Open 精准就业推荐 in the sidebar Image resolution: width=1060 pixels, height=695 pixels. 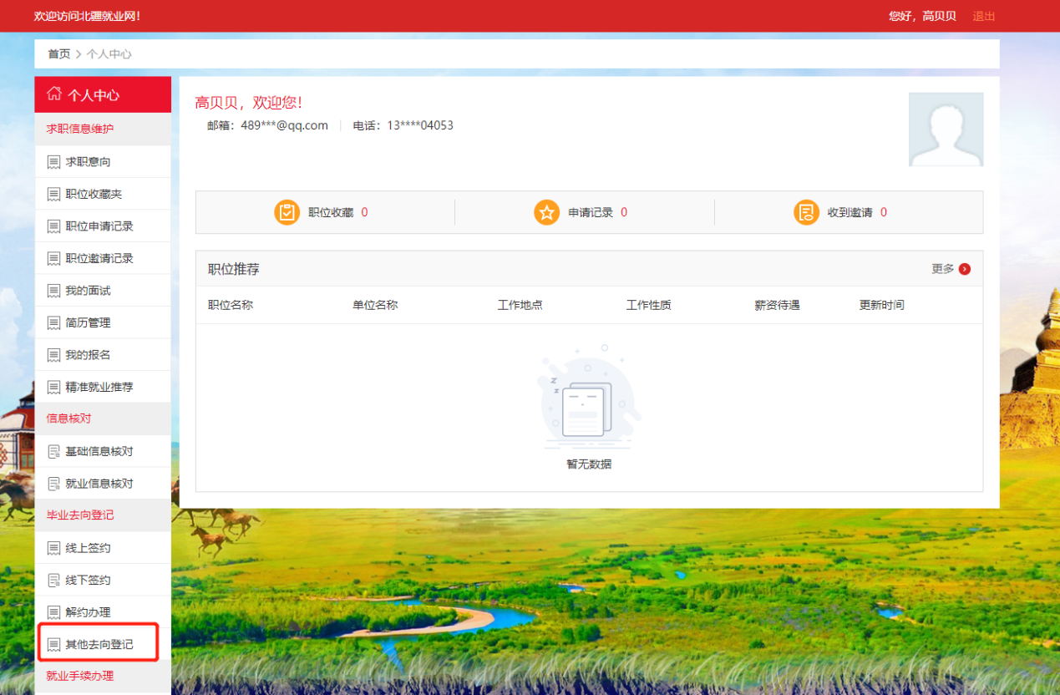(x=99, y=387)
